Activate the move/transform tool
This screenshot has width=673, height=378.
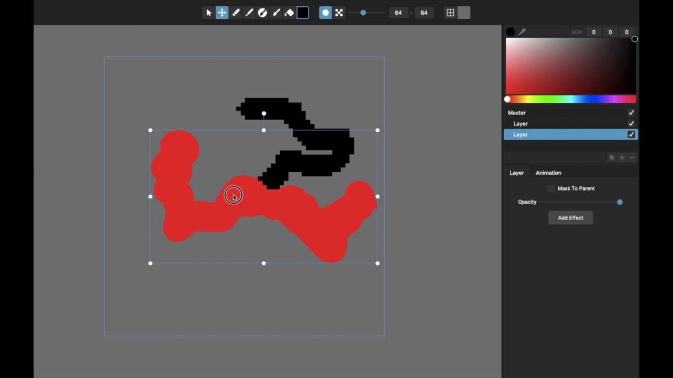click(x=222, y=13)
